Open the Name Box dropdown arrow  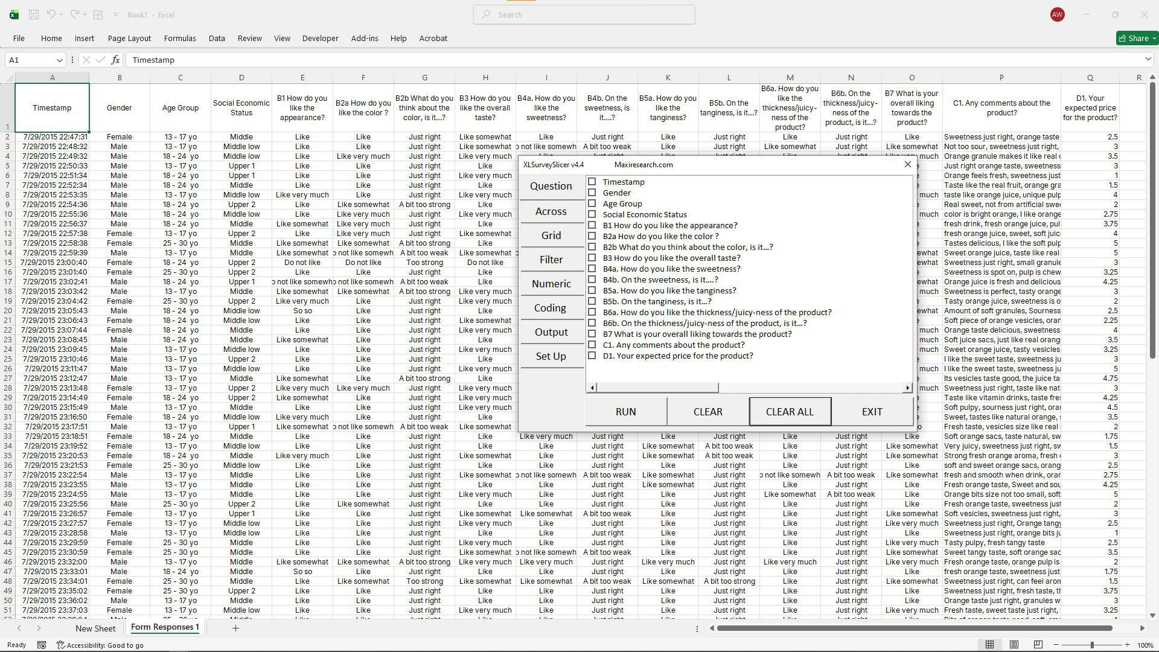coord(59,60)
